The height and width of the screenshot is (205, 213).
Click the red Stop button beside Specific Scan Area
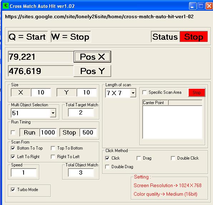tap(197, 93)
